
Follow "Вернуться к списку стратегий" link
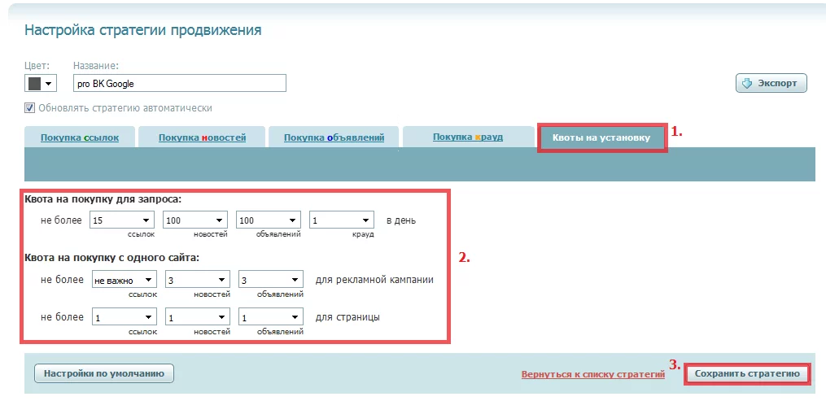pyautogui.click(x=593, y=375)
